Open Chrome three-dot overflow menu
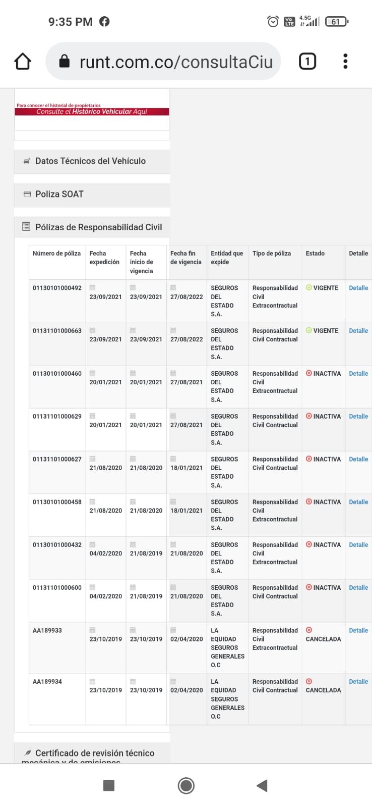372x808 pixels. pos(345,62)
